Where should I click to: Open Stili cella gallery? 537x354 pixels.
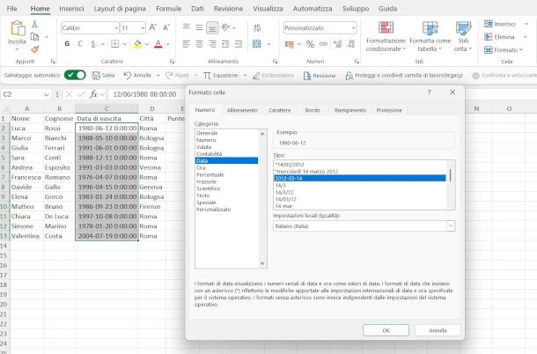click(x=463, y=36)
